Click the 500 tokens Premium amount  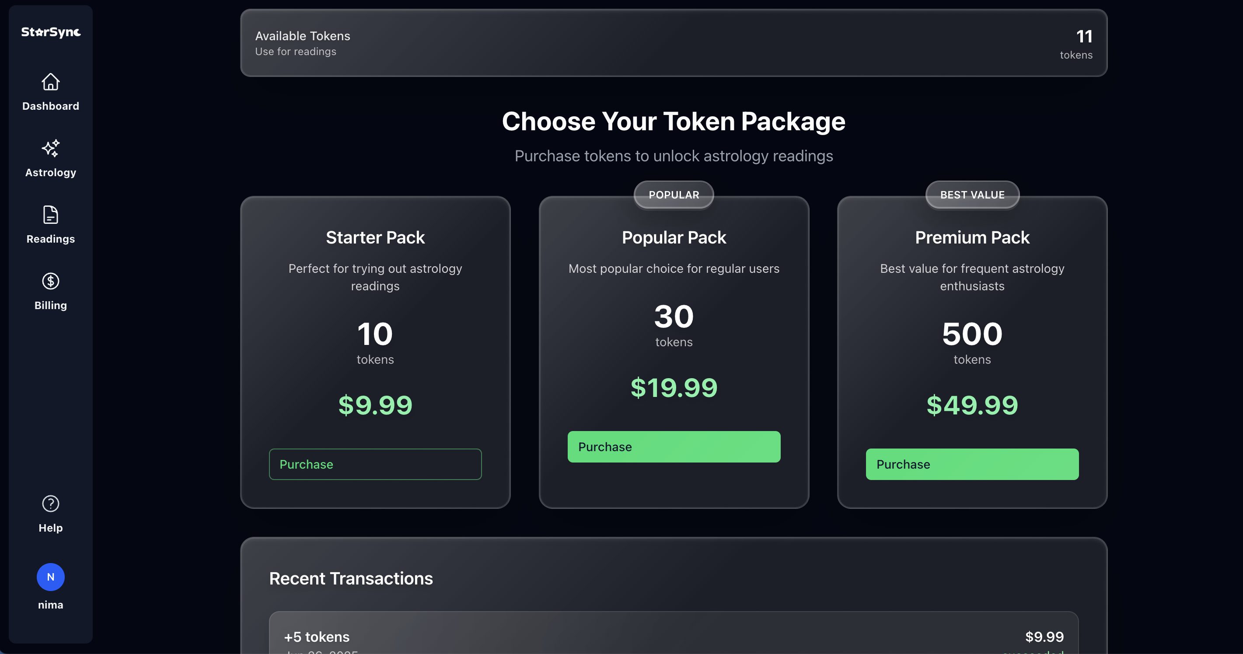[x=972, y=334]
